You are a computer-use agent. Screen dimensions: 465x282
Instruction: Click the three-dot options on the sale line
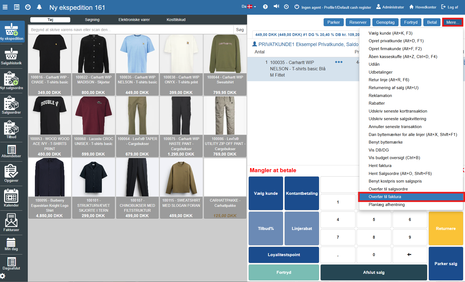click(x=339, y=62)
